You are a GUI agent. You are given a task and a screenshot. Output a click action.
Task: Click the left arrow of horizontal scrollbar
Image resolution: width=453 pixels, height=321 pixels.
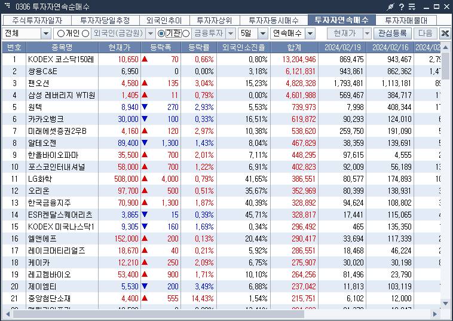click(8, 314)
